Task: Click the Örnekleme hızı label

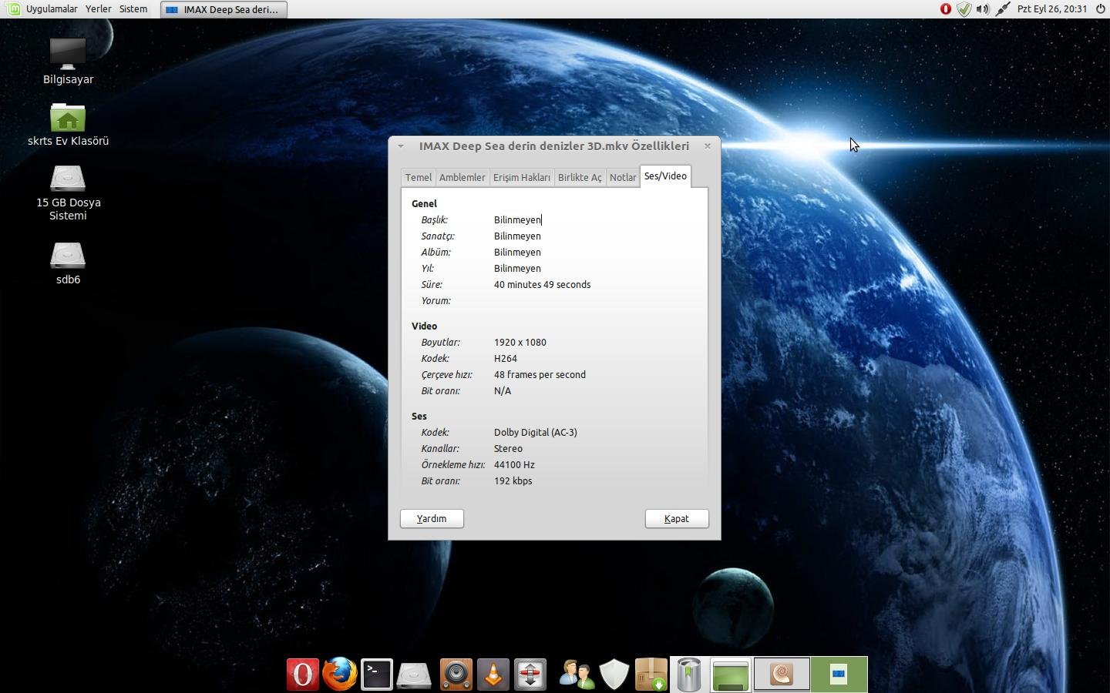Action: point(453,464)
